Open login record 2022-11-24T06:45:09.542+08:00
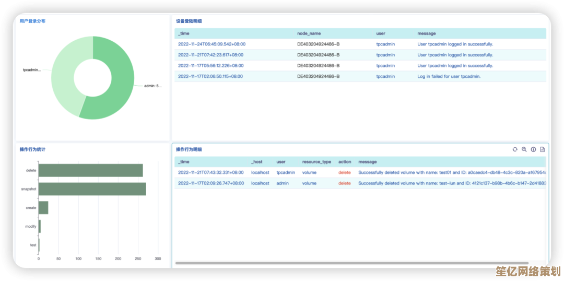The height and width of the screenshot is (281, 564). [x=211, y=44]
